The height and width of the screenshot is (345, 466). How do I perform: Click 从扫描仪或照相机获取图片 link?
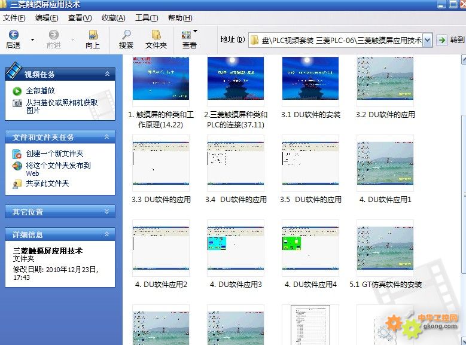click(62, 106)
